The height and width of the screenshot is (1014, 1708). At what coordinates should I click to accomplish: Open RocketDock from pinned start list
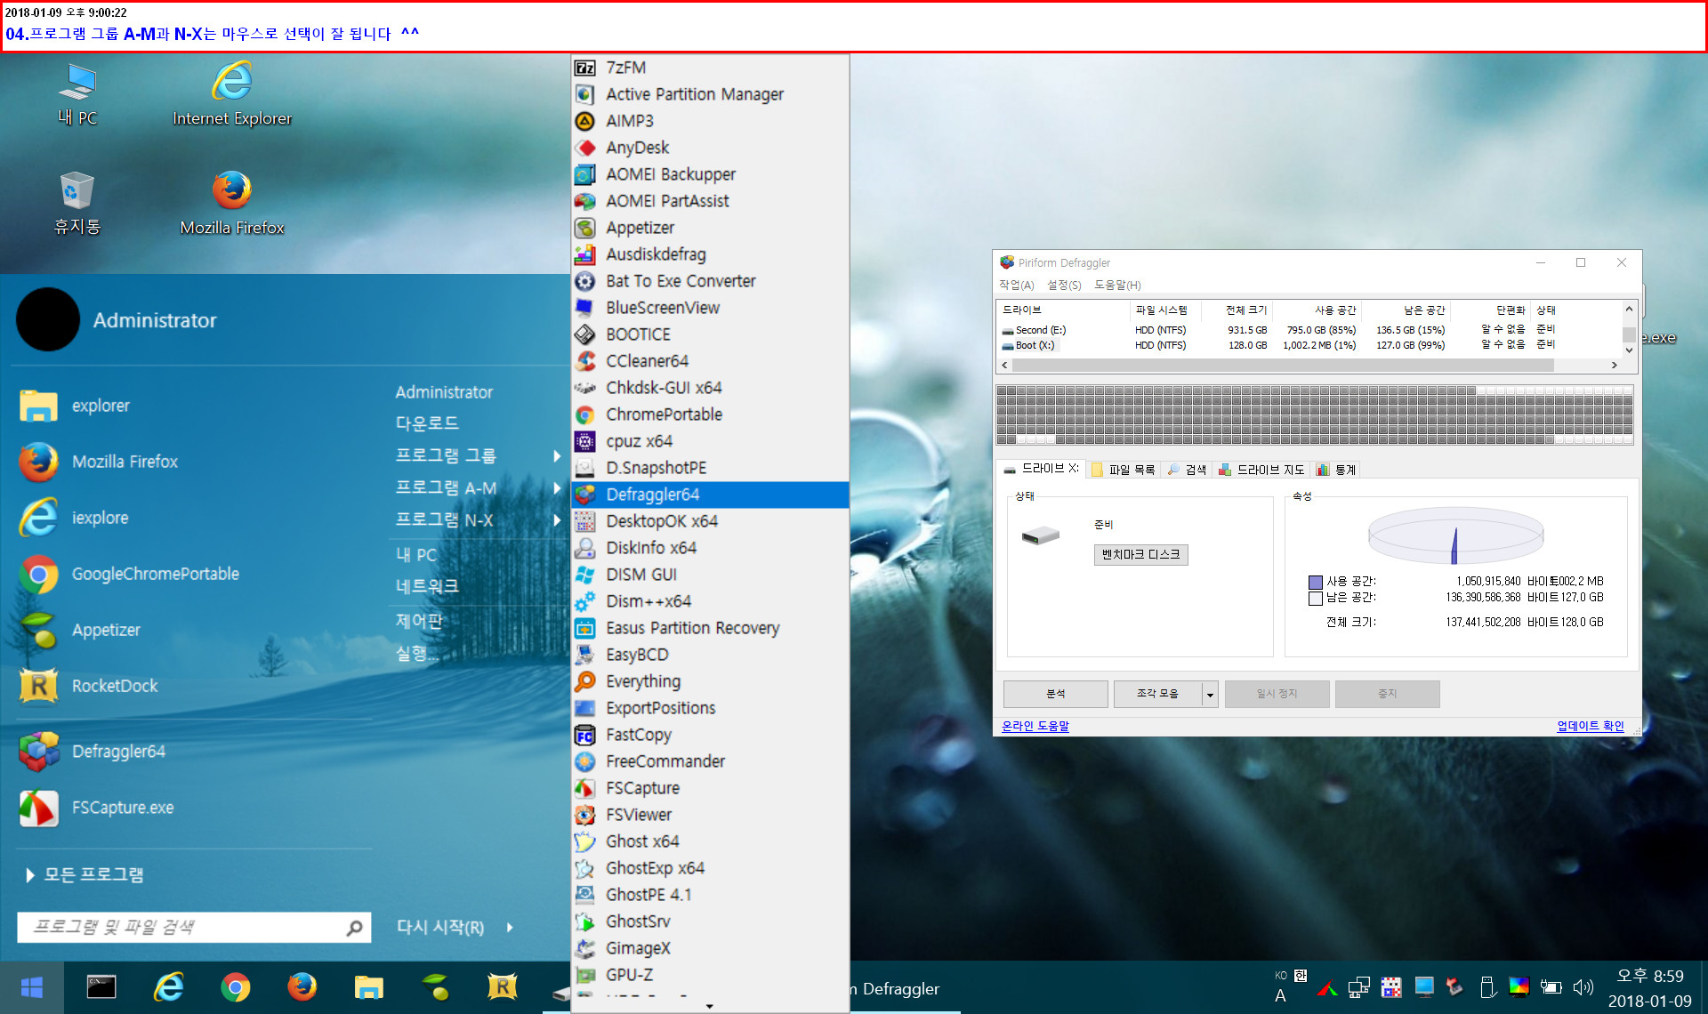click(x=114, y=687)
